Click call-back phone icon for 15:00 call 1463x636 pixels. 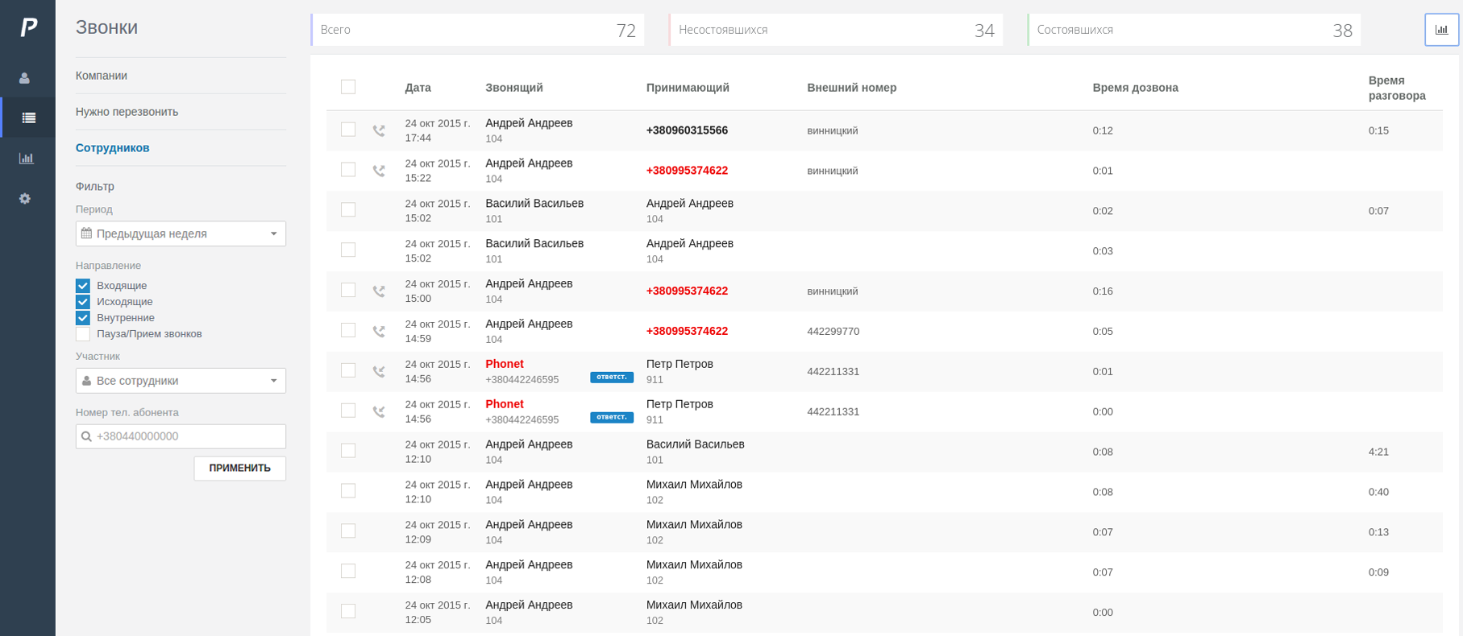(x=379, y=291)
